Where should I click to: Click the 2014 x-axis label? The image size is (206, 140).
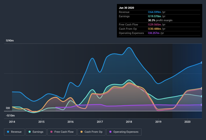click(x=12, y=122)
